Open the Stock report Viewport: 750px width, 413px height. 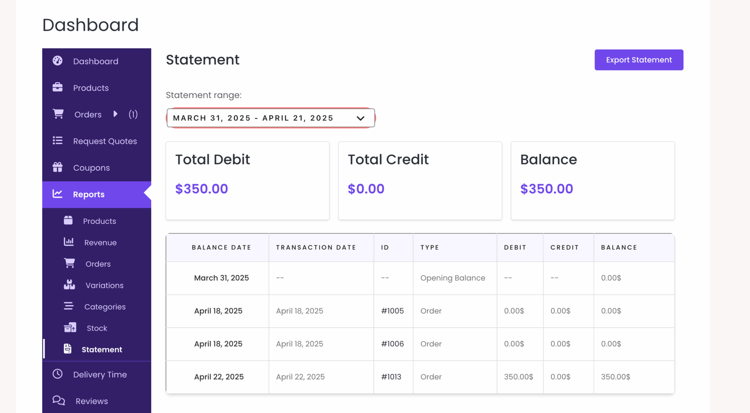click(97, 328)
